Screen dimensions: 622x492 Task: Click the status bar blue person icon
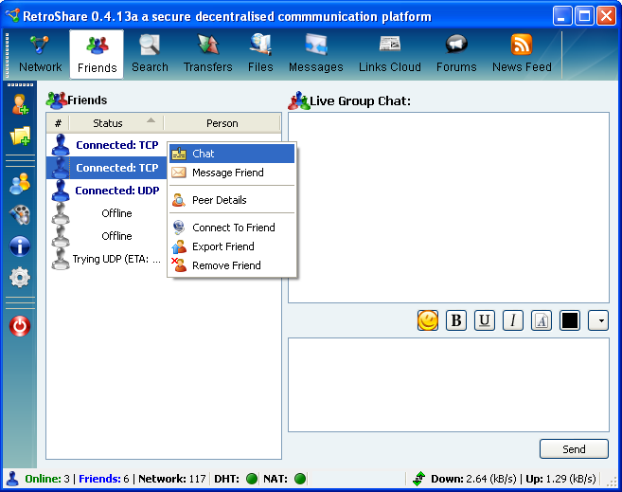coord(12,479)
